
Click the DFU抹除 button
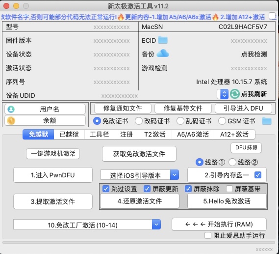tap(246, 147)
